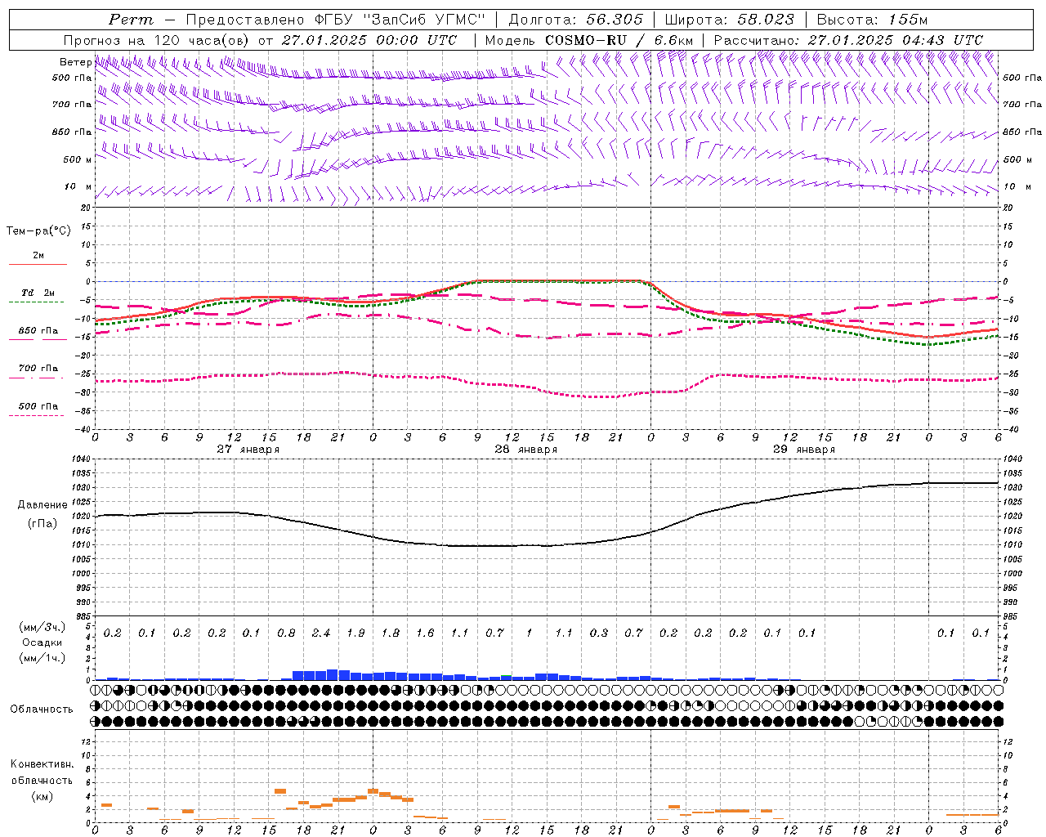This screenshot has width=1046, height=837.
Task: Click "Рассчитано: 27.01.2025 04:43 UTC" timestamp
Action: [848, 40]
